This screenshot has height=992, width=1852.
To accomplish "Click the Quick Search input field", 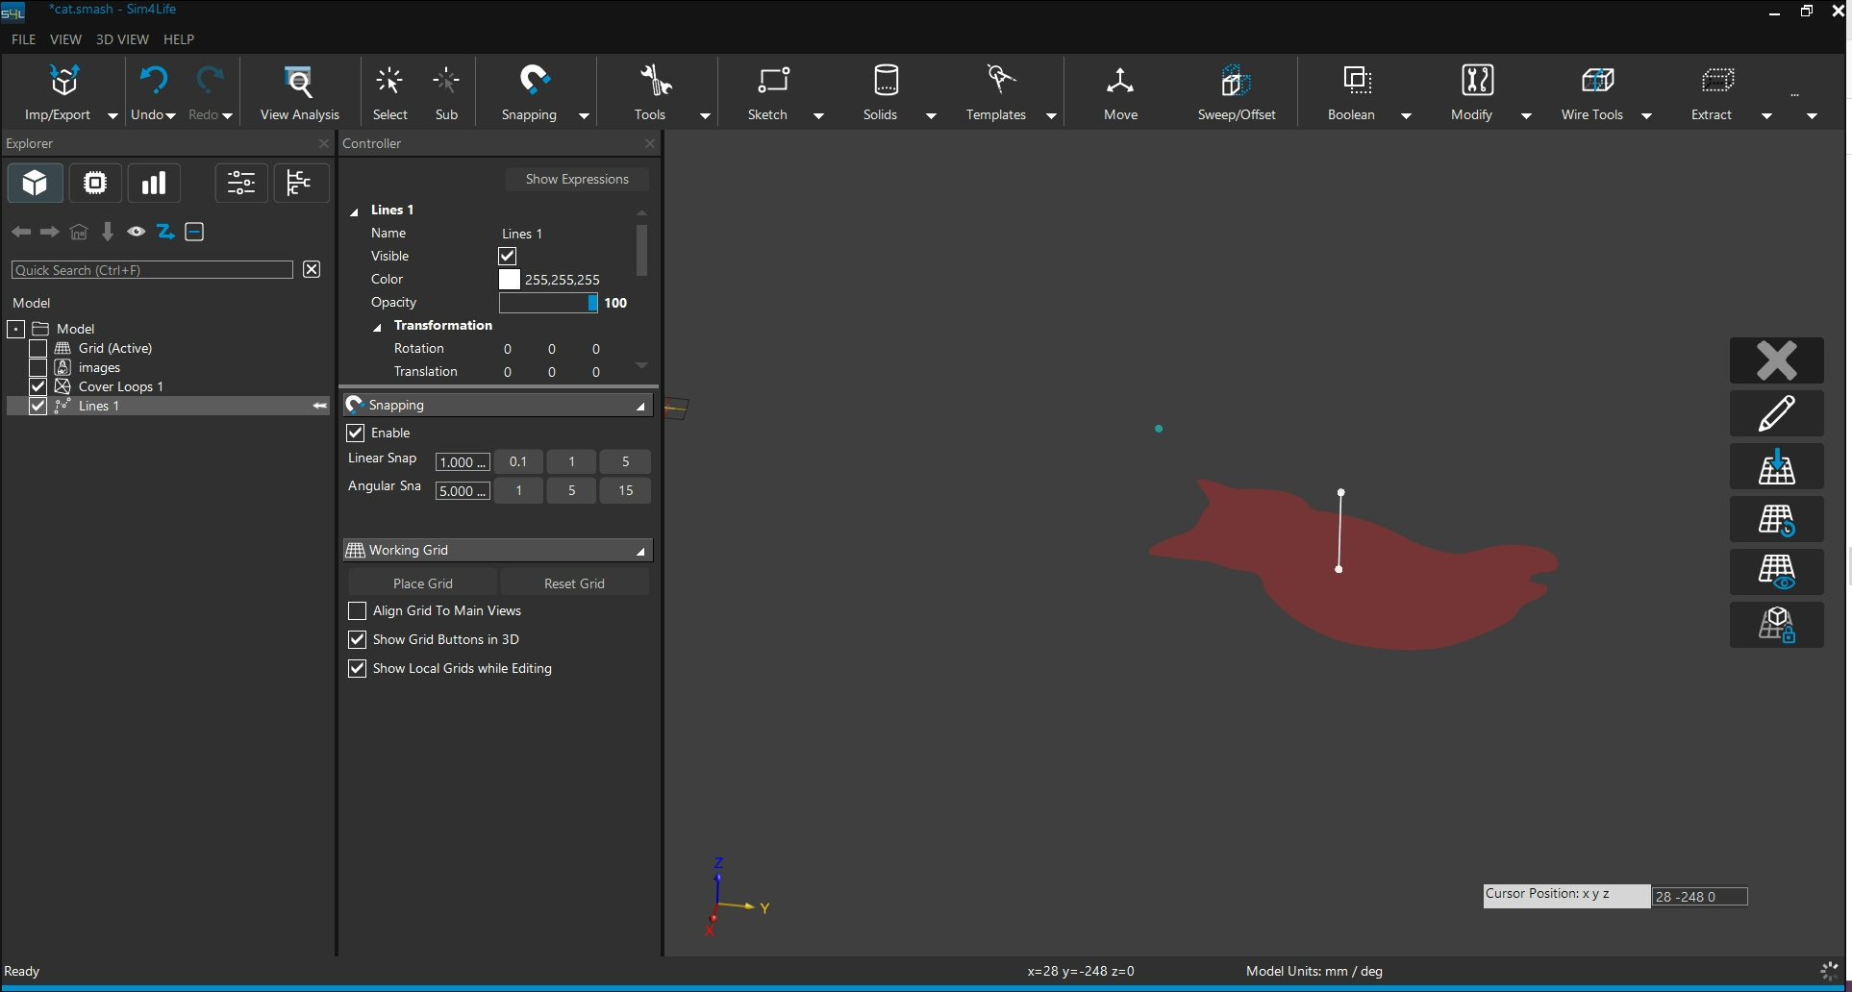I will coord(152,270).
